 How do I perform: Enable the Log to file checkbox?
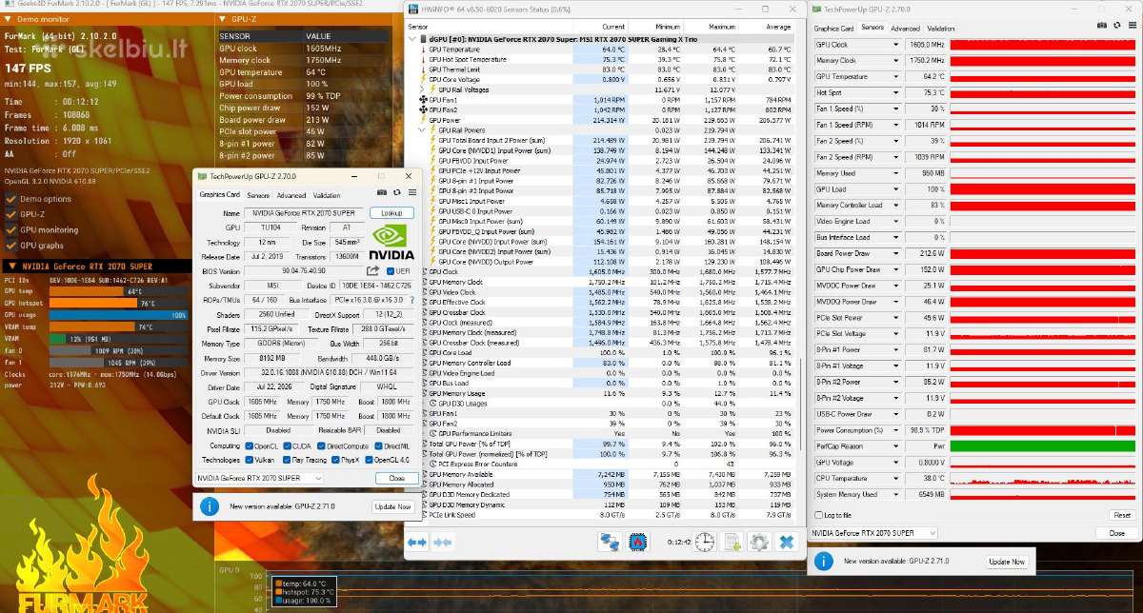[819, 515]
